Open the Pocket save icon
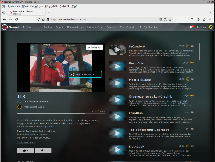215x162 pixels. coord(192,19)
